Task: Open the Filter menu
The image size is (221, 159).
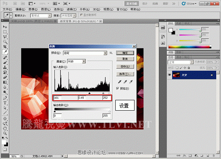Action: 72,9
